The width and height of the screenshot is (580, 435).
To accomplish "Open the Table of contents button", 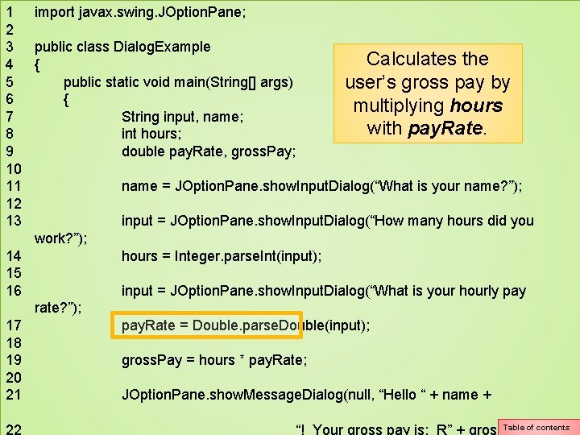I will pos(539,427).
